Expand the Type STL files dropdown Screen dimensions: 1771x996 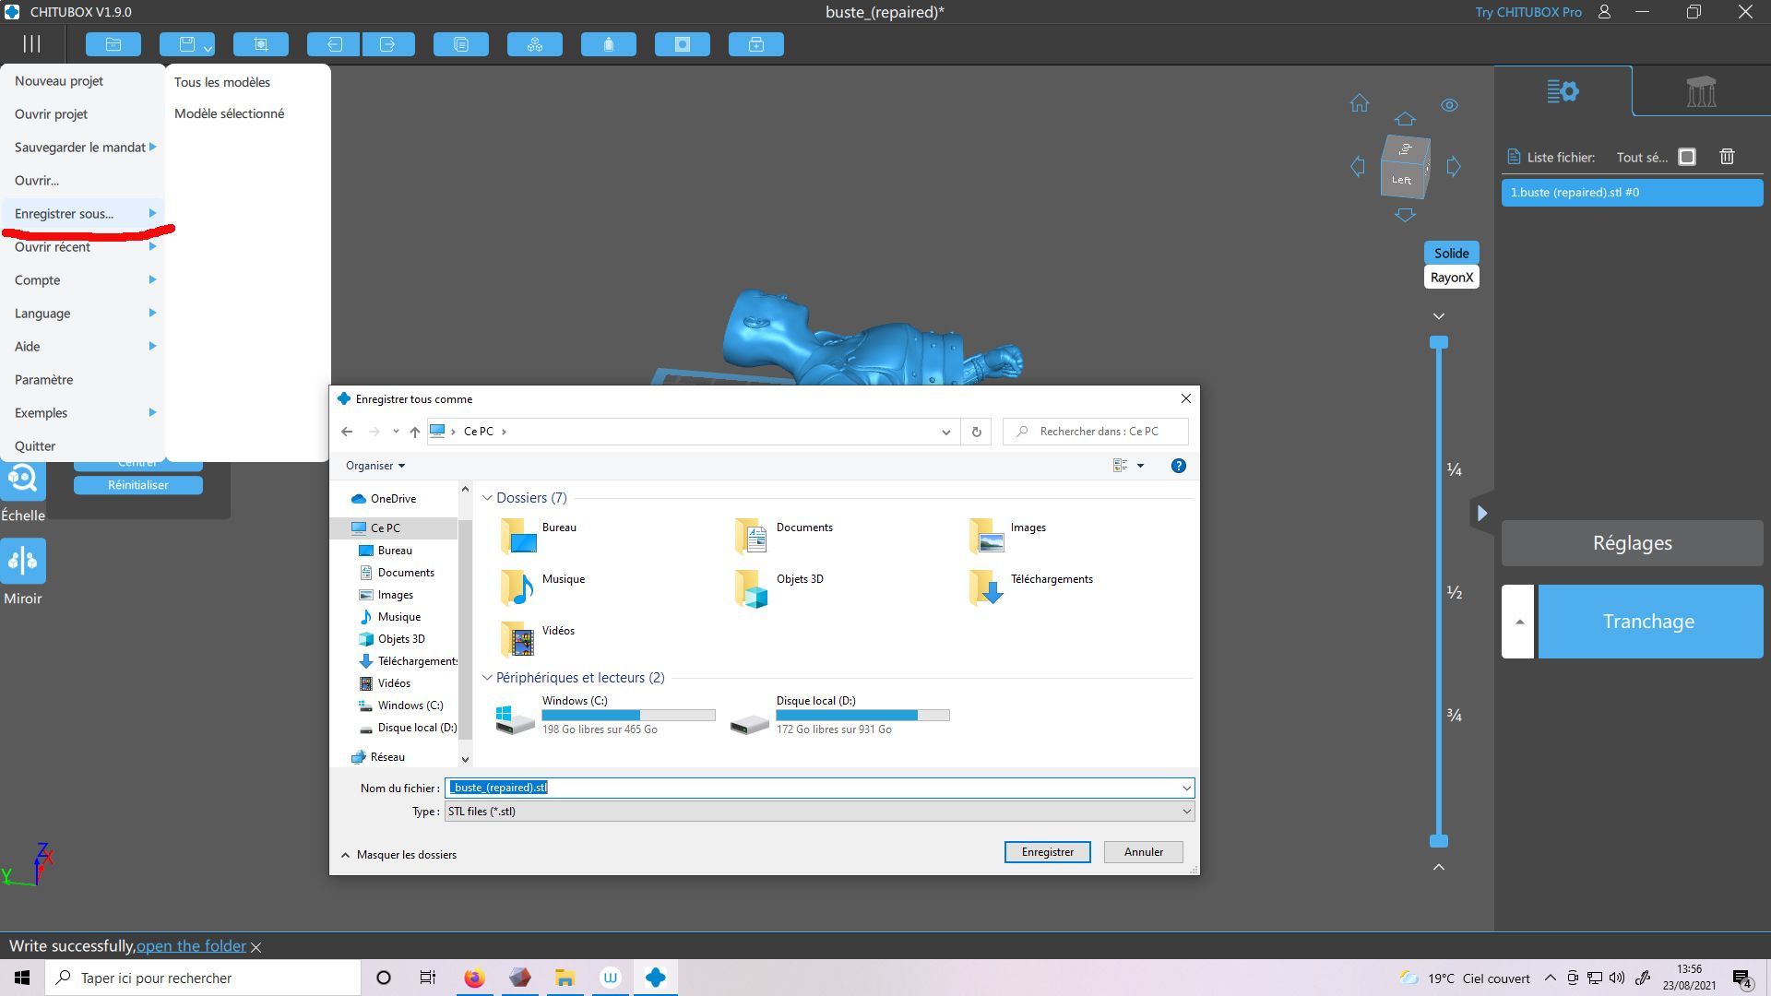[819, 812]
